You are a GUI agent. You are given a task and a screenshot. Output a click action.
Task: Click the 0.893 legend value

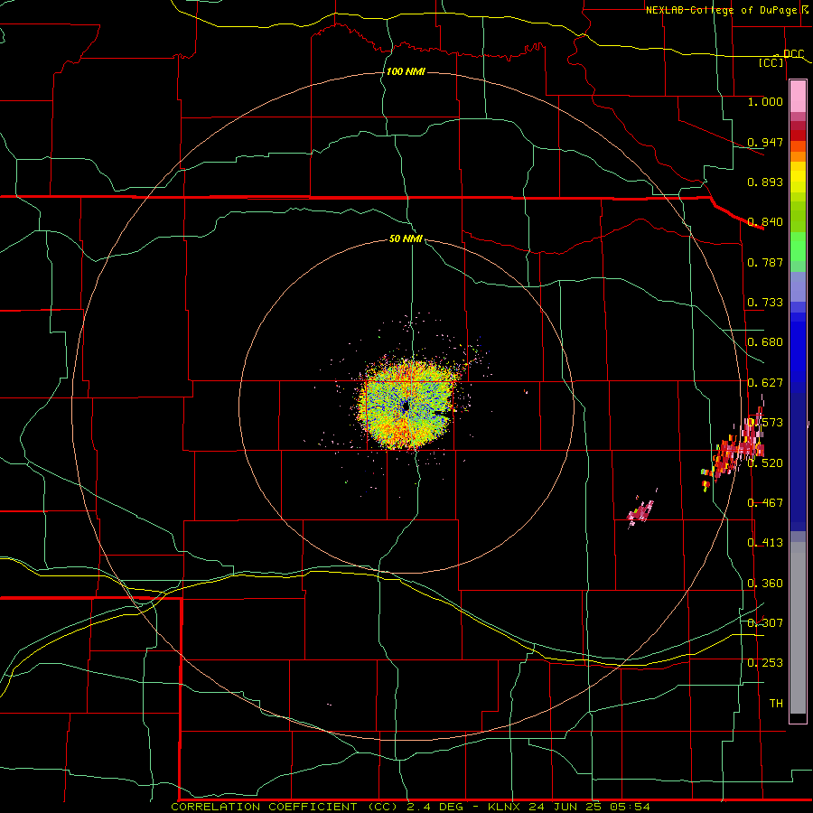click(765, 182)
